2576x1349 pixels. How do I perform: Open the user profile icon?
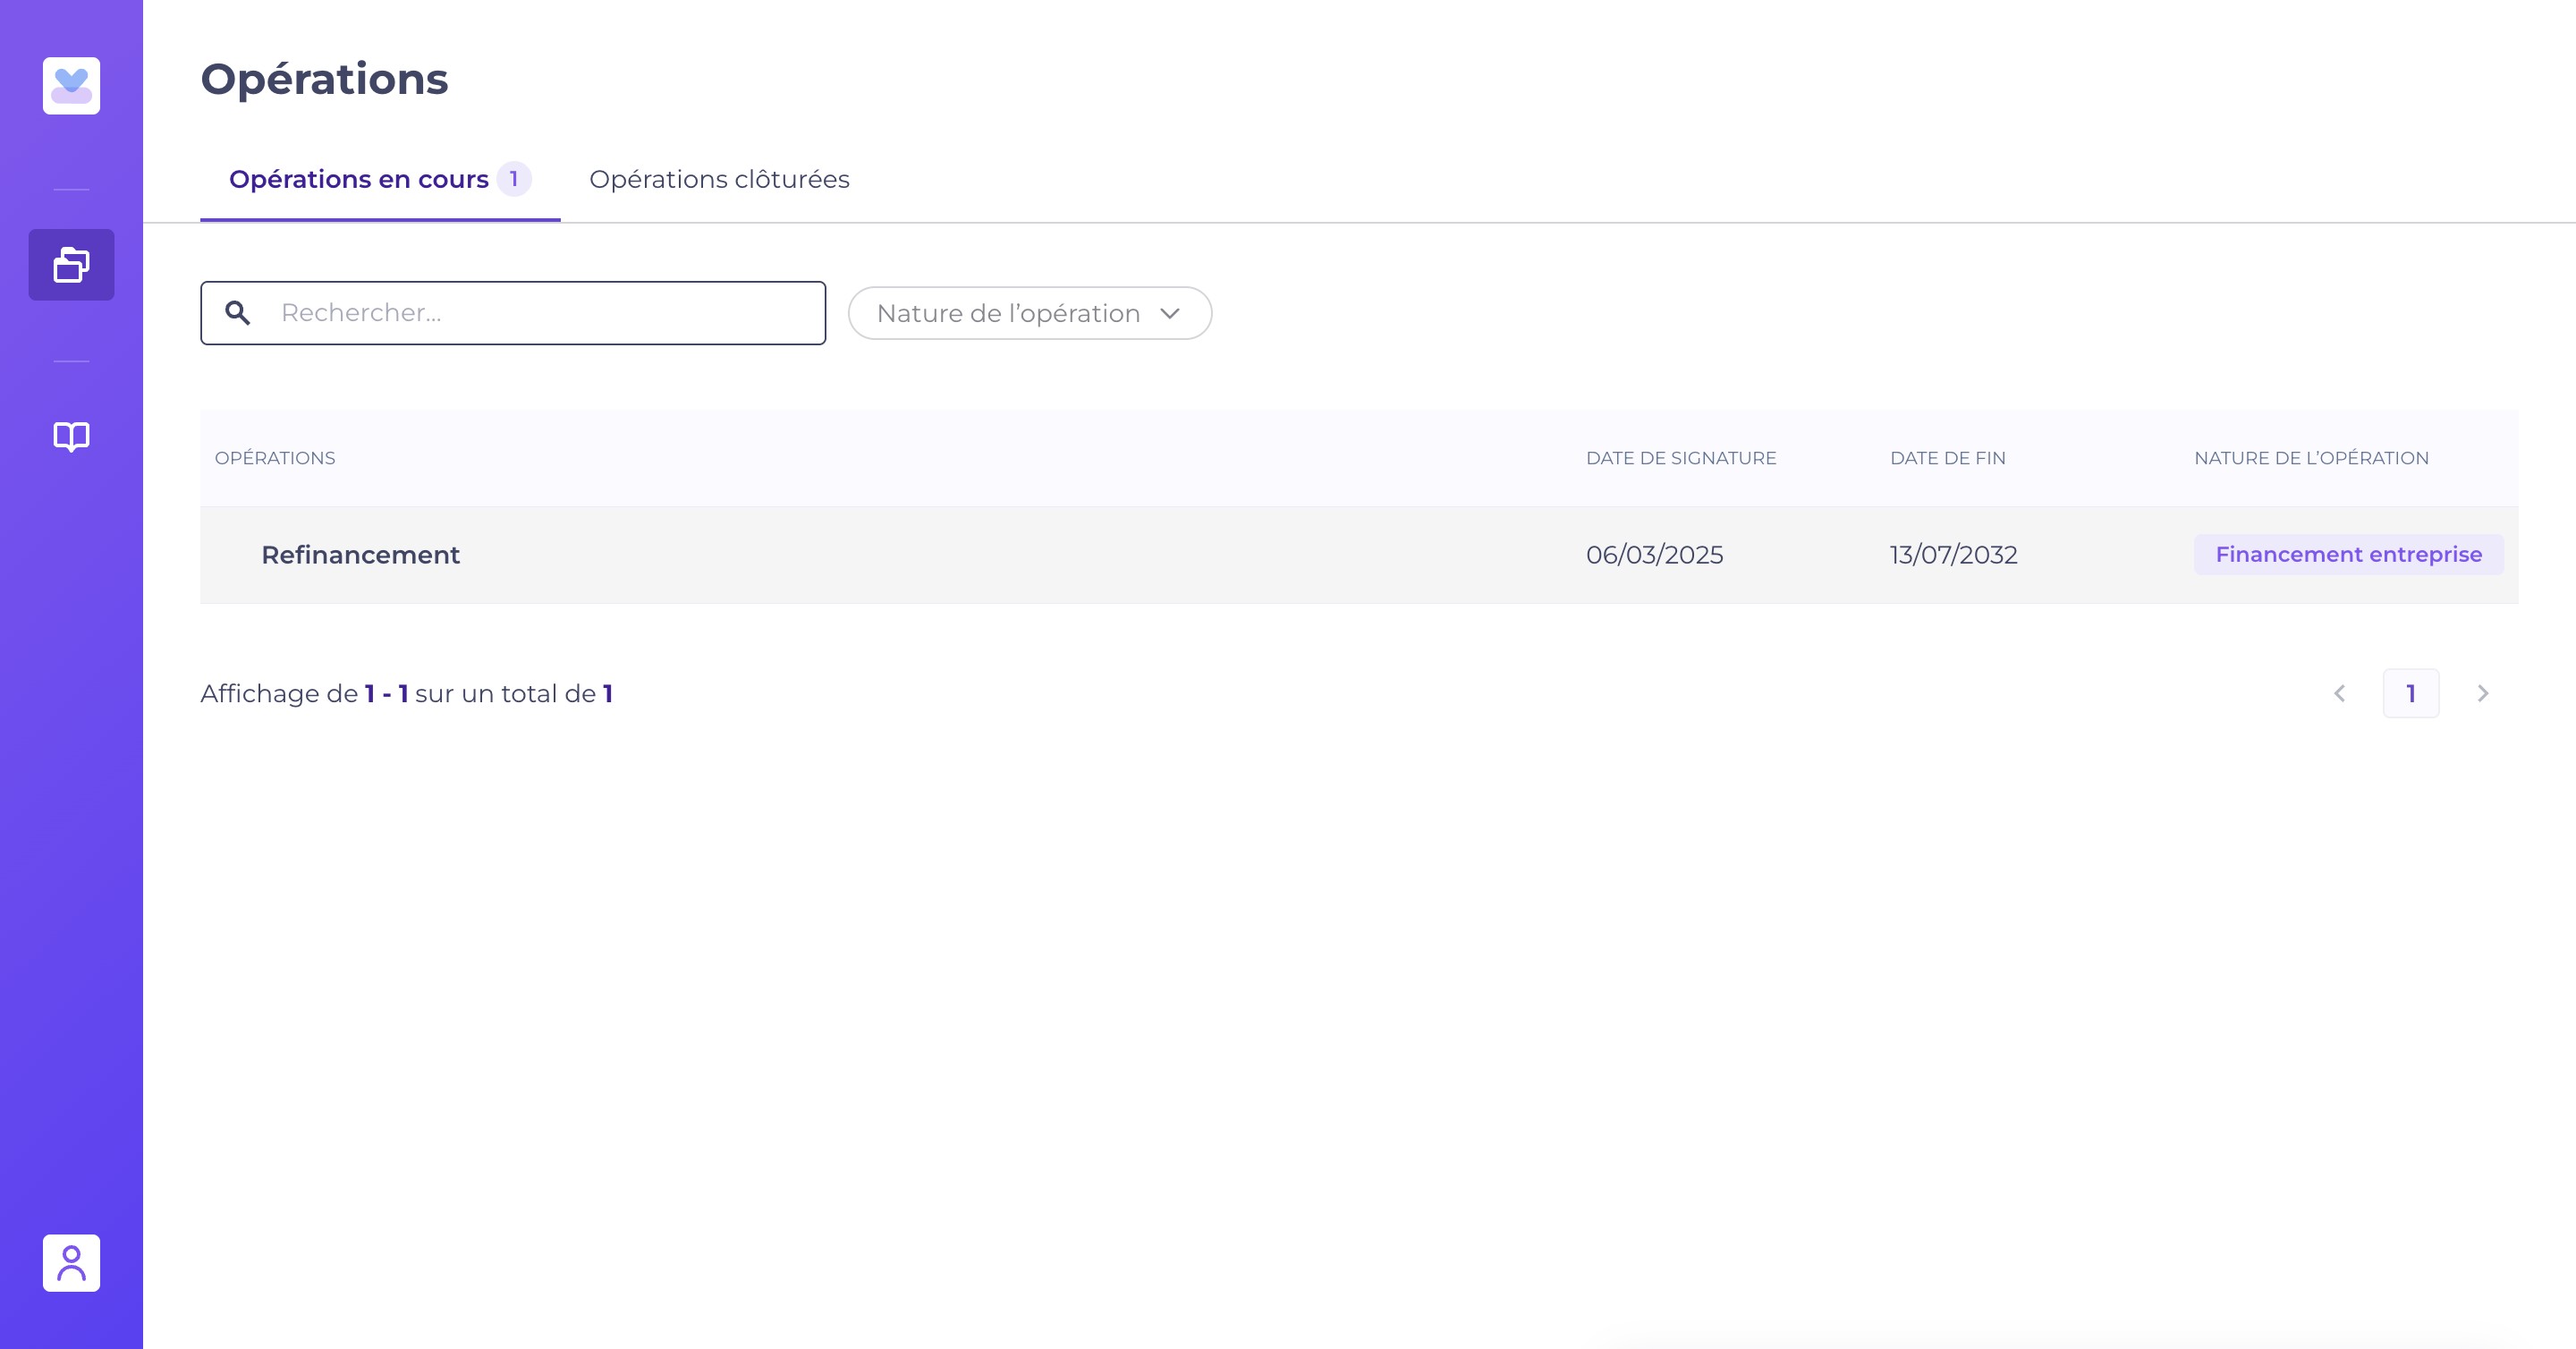71,1263
